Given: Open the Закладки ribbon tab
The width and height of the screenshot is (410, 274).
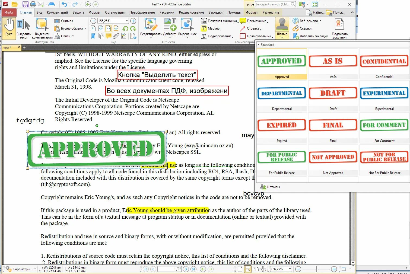Looking at the screenshot, I should point(215,12).
